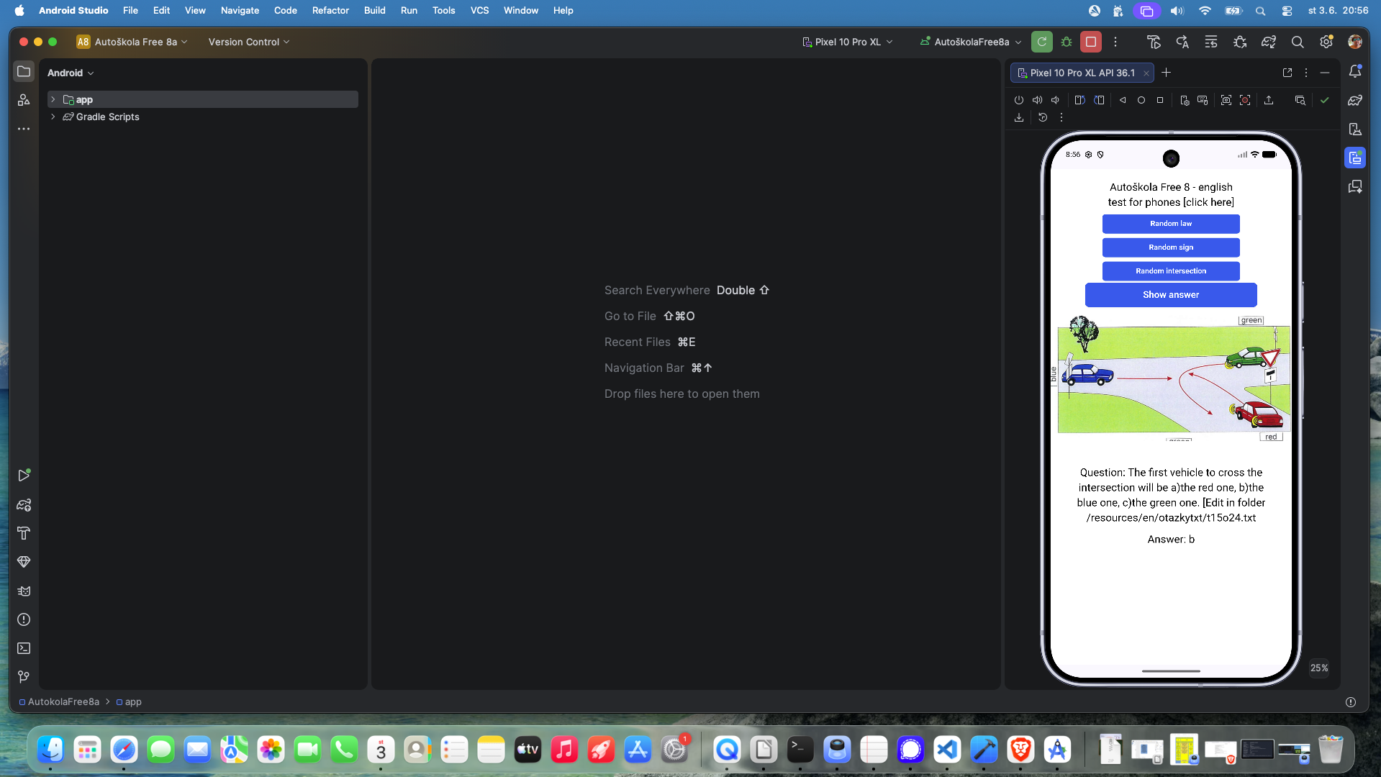
Task: Open Search Everywhere magnifier in the toolbar
Action: click(x=1298, y=42)
